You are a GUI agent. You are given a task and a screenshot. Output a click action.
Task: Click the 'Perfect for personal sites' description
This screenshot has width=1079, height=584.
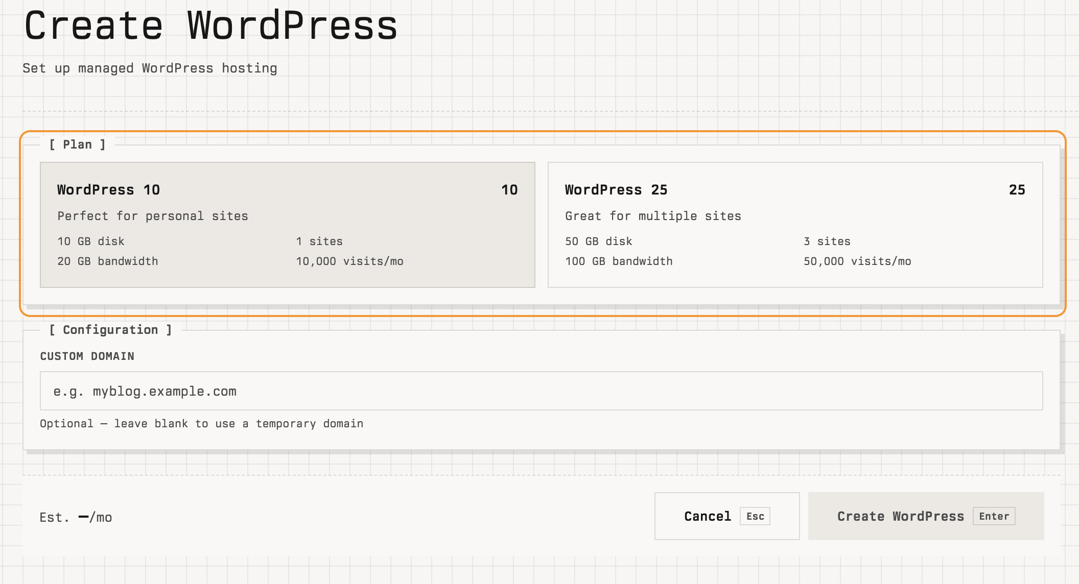153,216
